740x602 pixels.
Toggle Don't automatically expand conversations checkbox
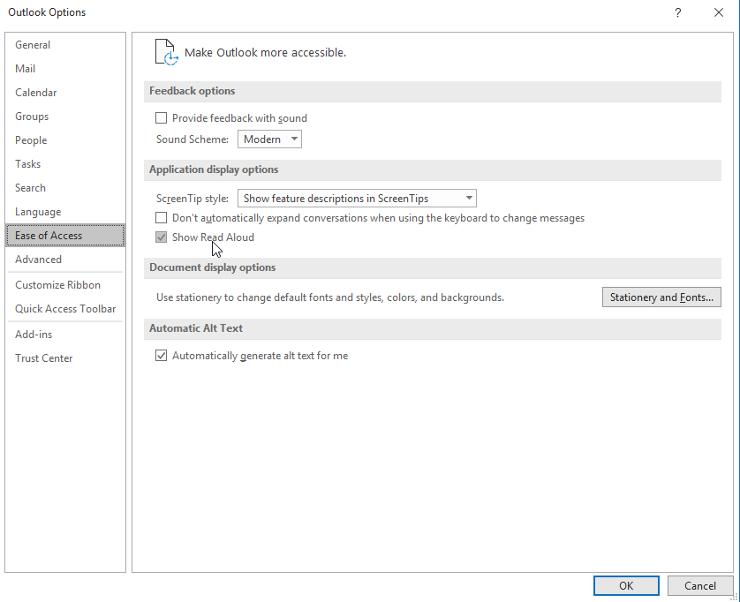click(x=162, y=218)
